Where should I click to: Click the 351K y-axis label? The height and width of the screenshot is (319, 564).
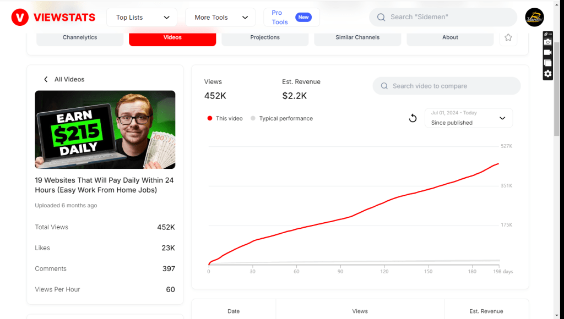click(507, 186)
